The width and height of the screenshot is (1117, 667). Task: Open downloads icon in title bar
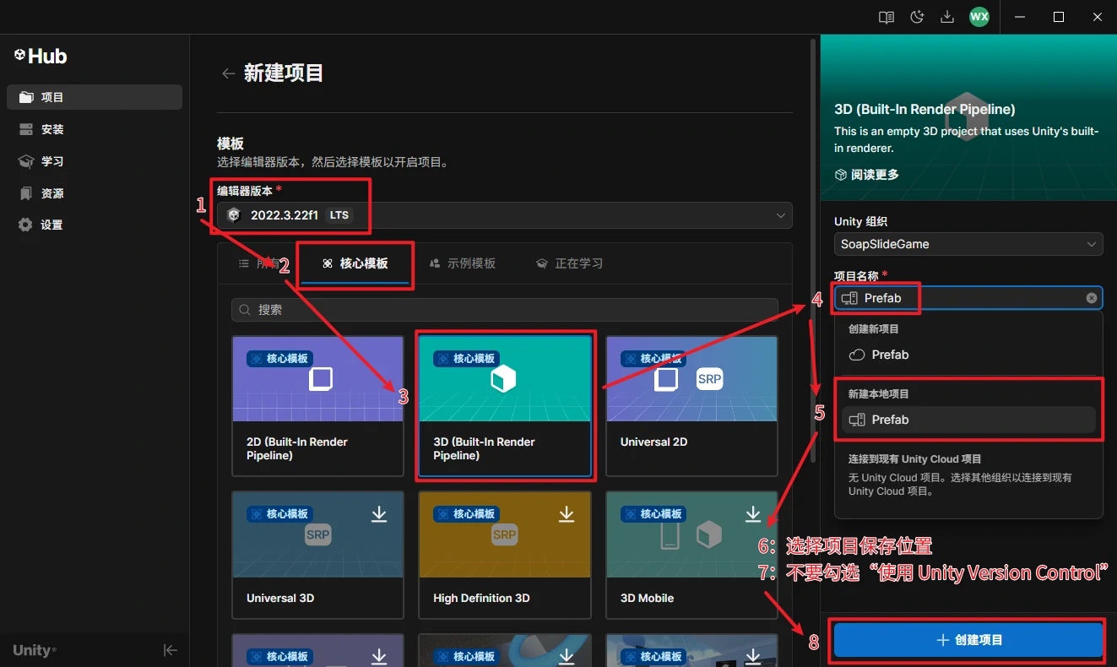(x=947, y=17)
